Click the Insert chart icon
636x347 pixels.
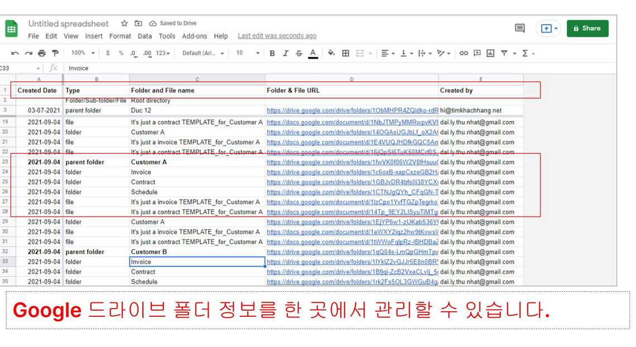pos(490,53)
